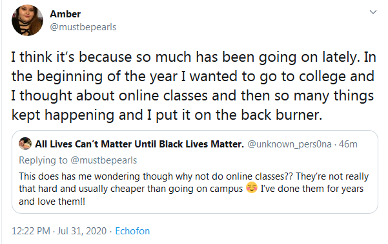Open the @mustbepearls handle under Amber
388x244 pixels.
[83, 27]
